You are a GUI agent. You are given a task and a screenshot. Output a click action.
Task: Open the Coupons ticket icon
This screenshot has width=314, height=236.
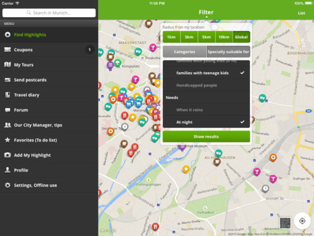tap(7, 50)
